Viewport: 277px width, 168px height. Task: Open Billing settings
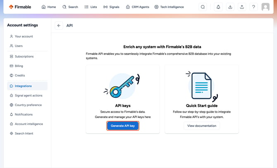click(27, 66)
